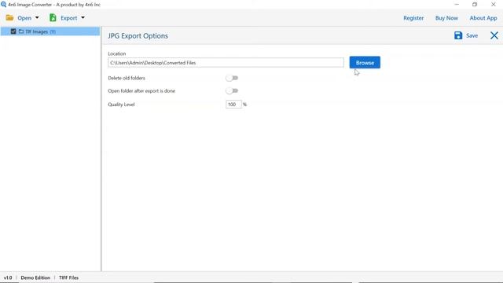The image size is (503, 283).
Task: Expand the Open dropdown arrow
Action: click(37, 18)
